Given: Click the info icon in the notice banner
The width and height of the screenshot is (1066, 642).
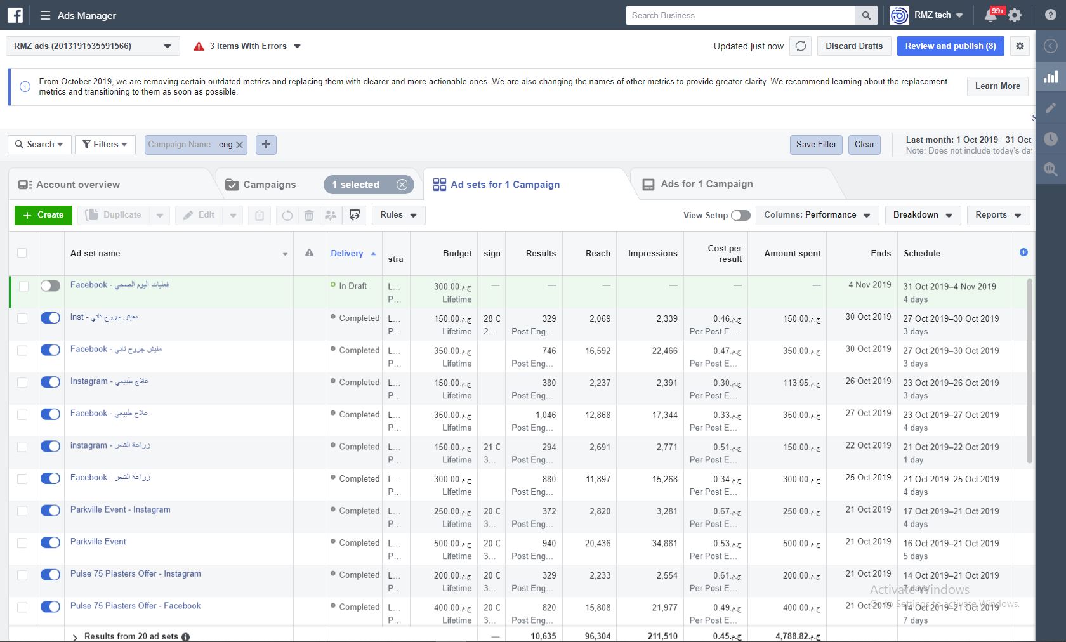Looking at the screenshot, I should click(25, 87).
